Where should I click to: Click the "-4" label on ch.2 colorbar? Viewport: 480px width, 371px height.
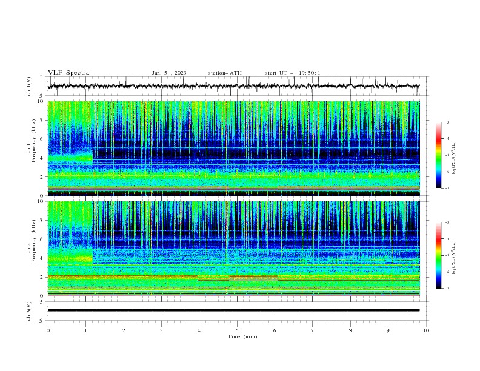(447, 239)
